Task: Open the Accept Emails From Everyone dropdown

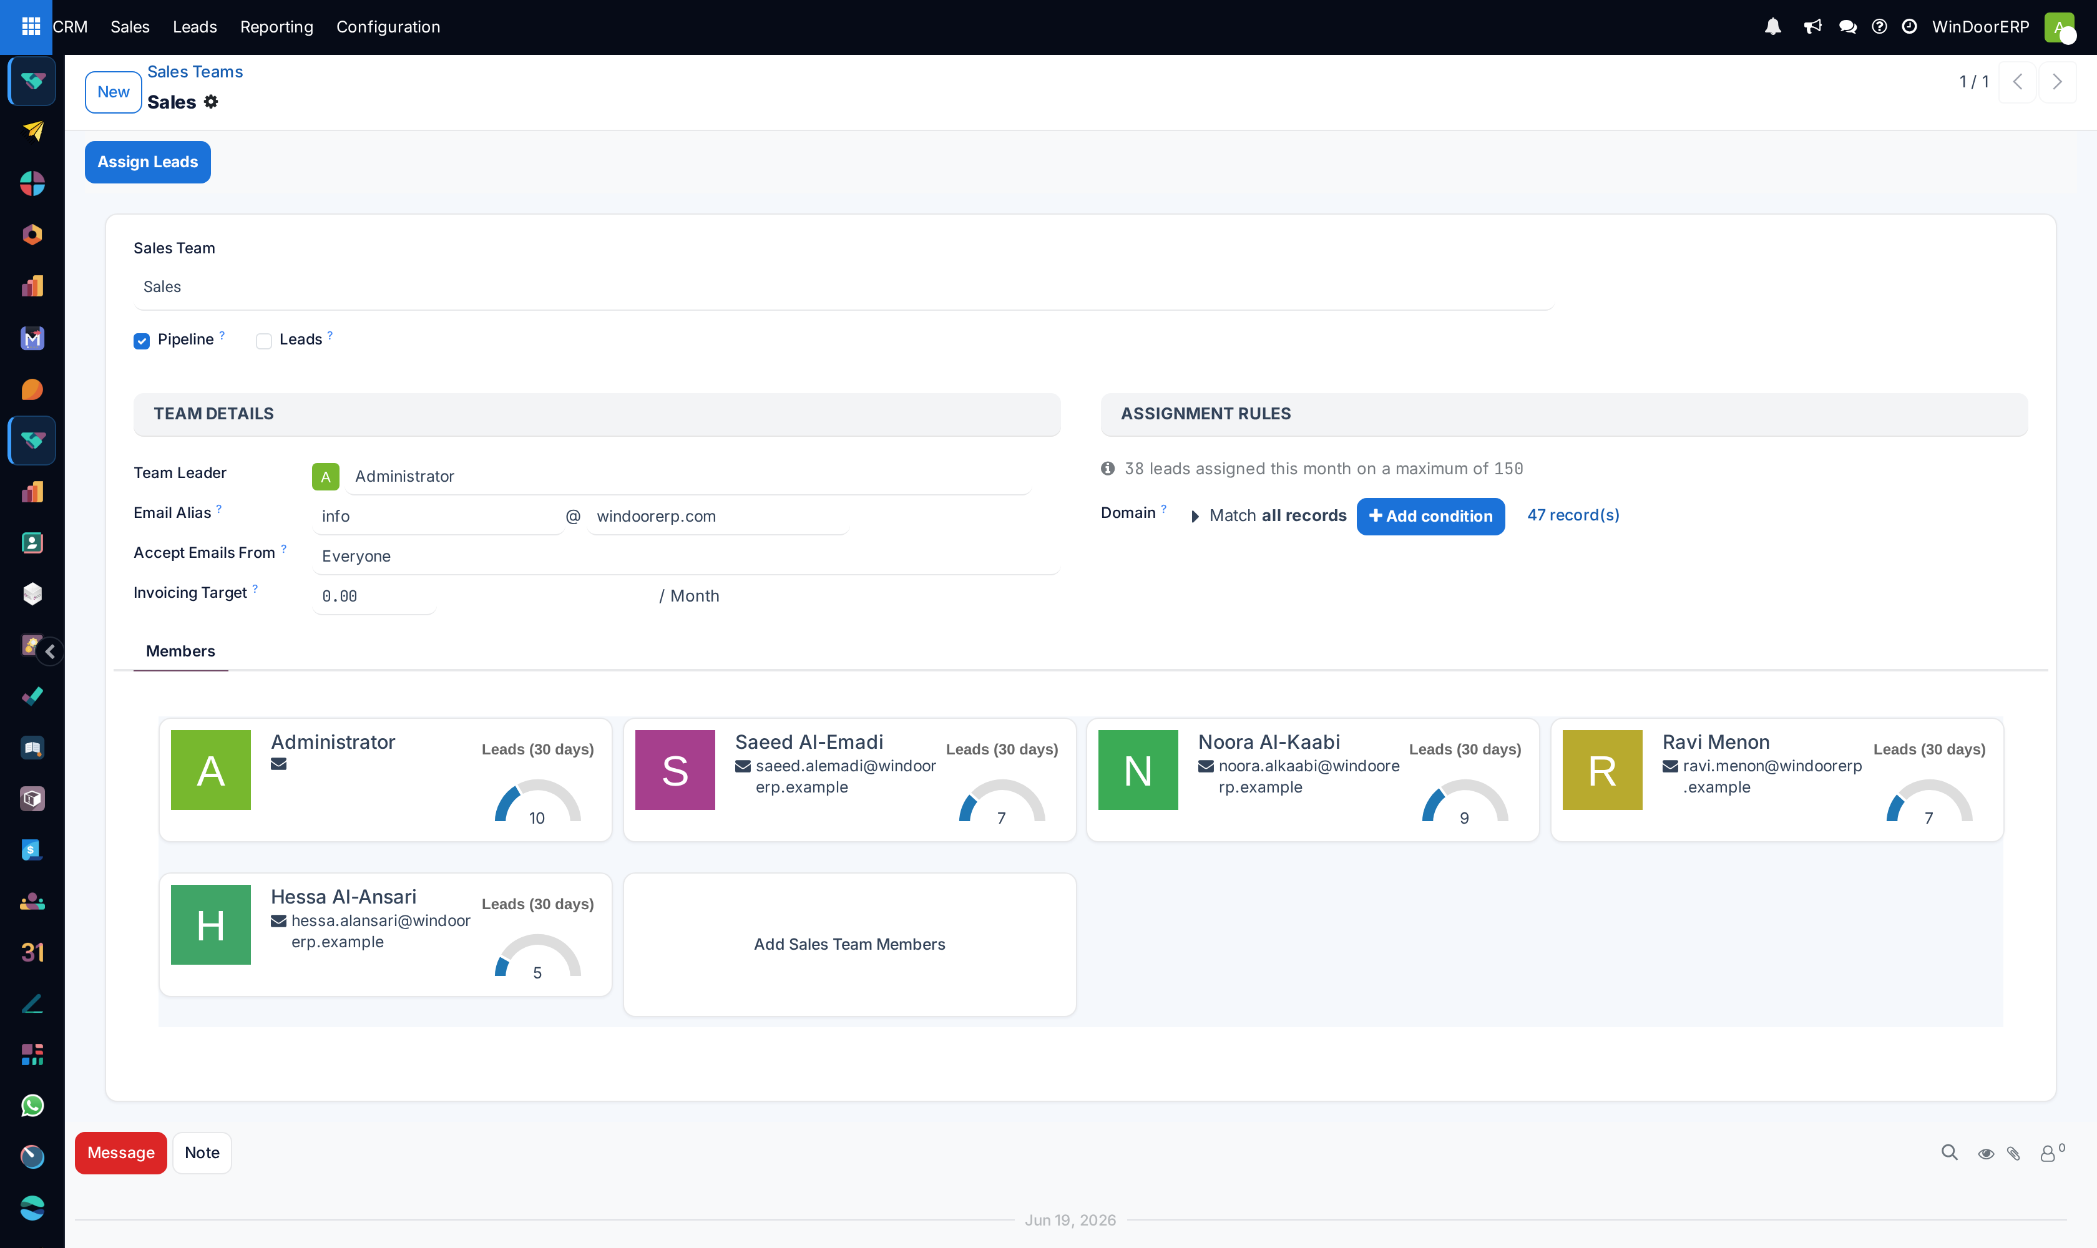Action: [x=685, y=556]
